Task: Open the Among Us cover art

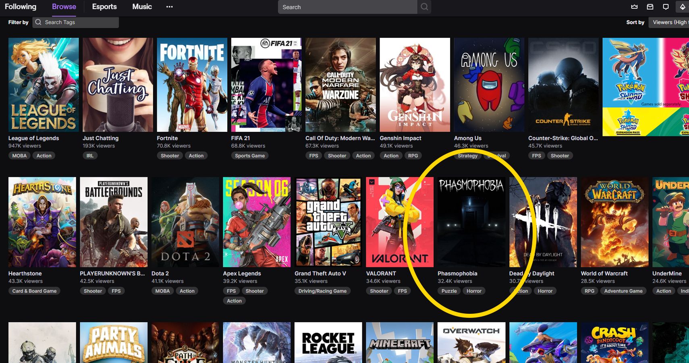Action: (x=489, y=85)
